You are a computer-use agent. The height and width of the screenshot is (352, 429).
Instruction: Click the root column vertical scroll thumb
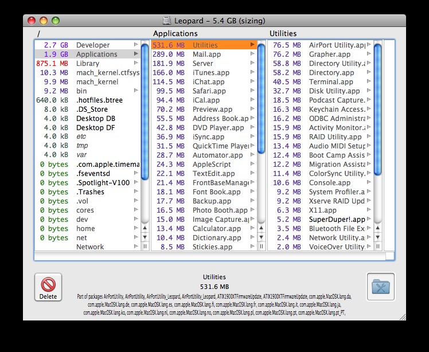(145, 112)
